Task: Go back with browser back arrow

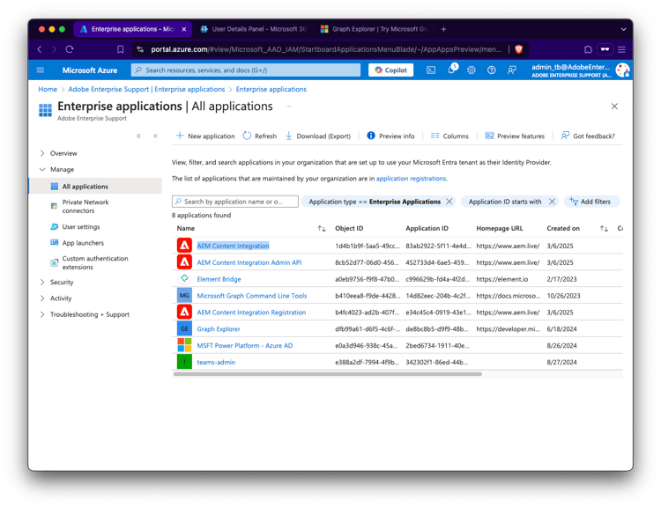Action: [40, 49]
